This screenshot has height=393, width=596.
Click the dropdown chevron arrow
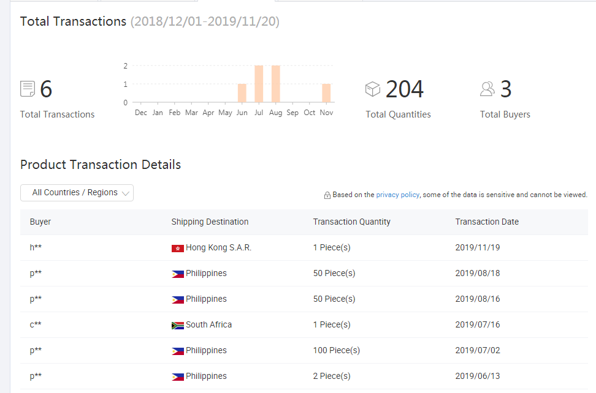(126, 193)
